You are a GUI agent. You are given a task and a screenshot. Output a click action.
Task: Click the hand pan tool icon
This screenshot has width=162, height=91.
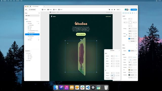[112, 10]
